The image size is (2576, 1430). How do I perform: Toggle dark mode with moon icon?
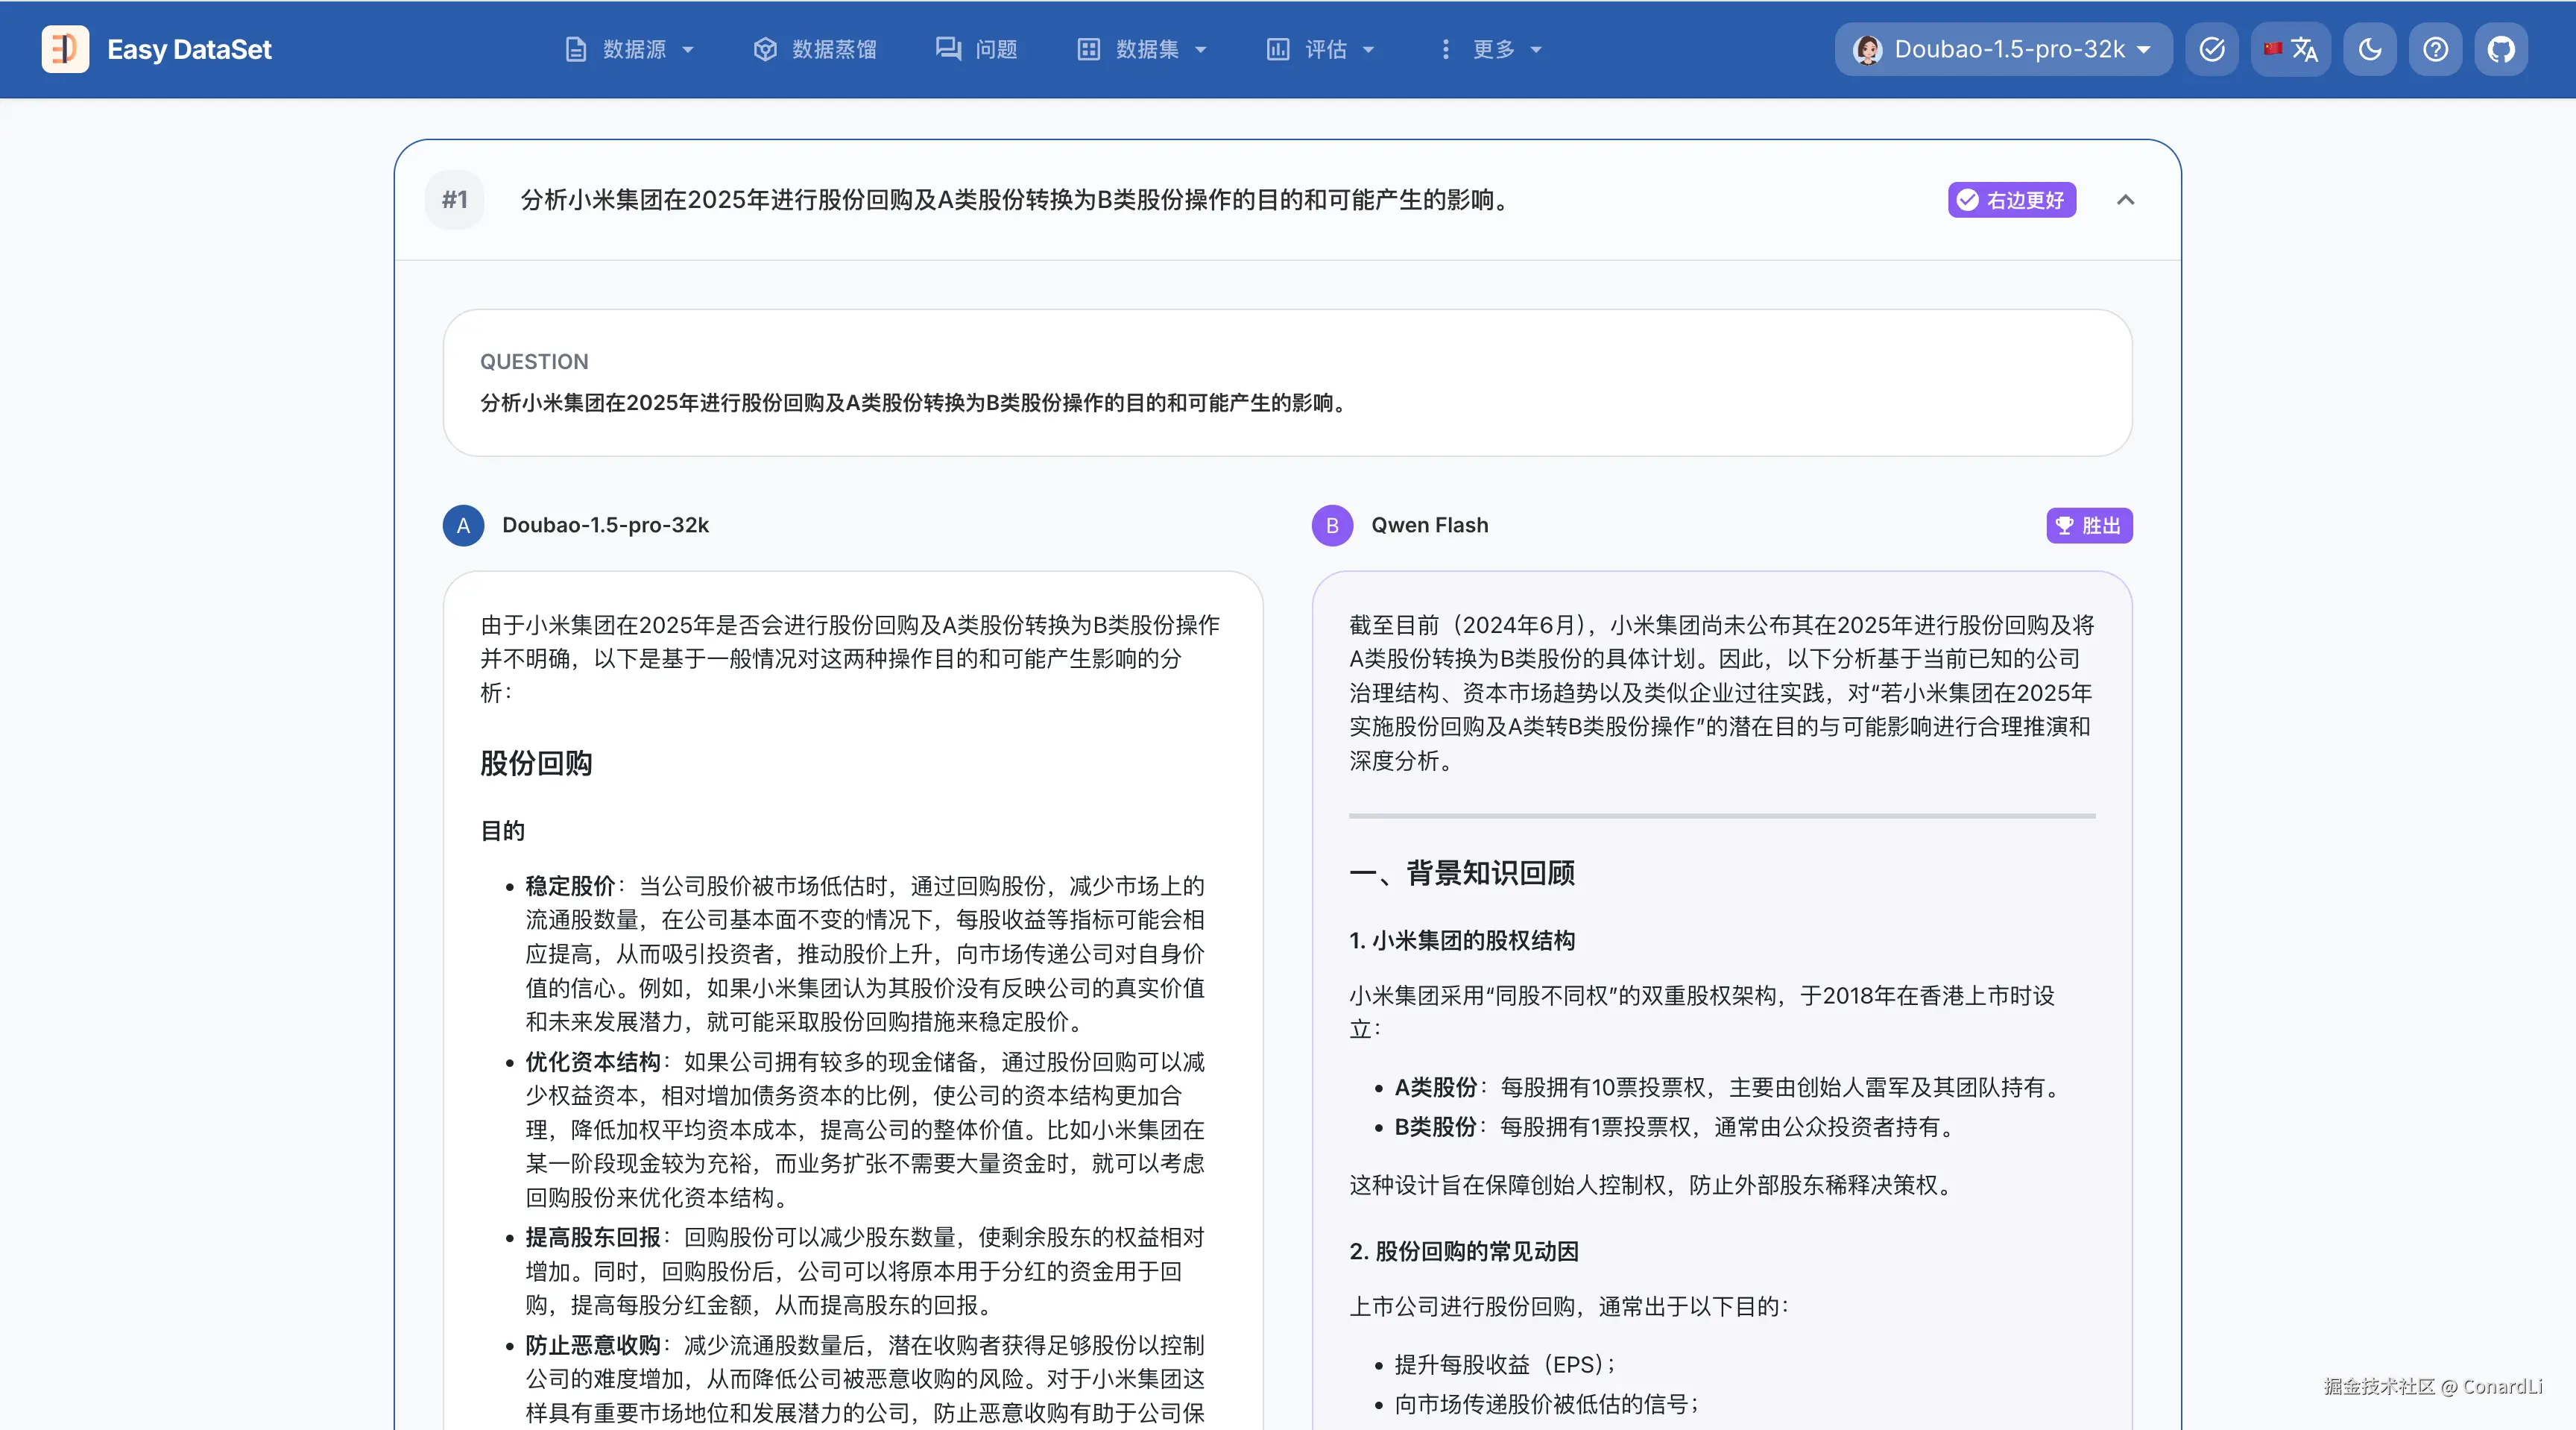pos(2370,49)
